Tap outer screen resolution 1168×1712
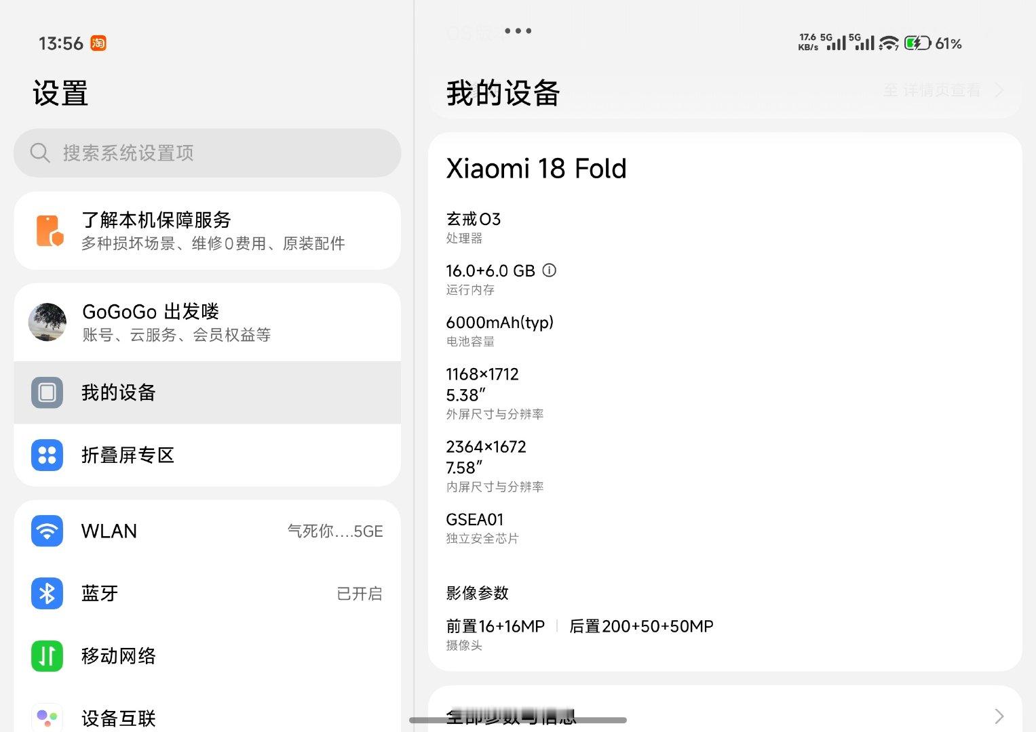This screenshot has width=1036, height=732. 482,374
